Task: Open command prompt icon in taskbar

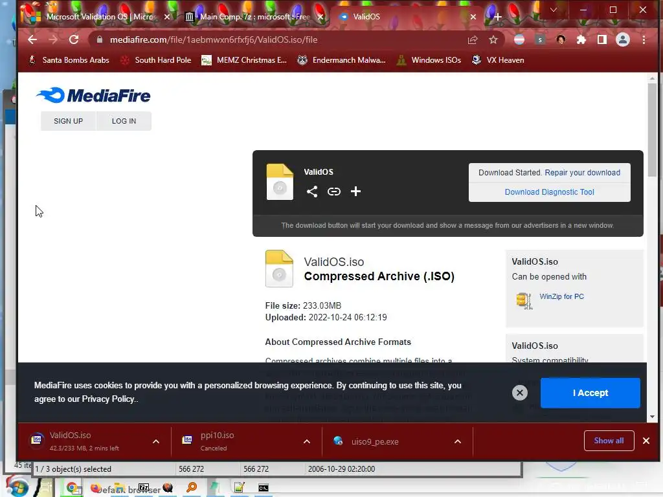Action: point(264,488)
